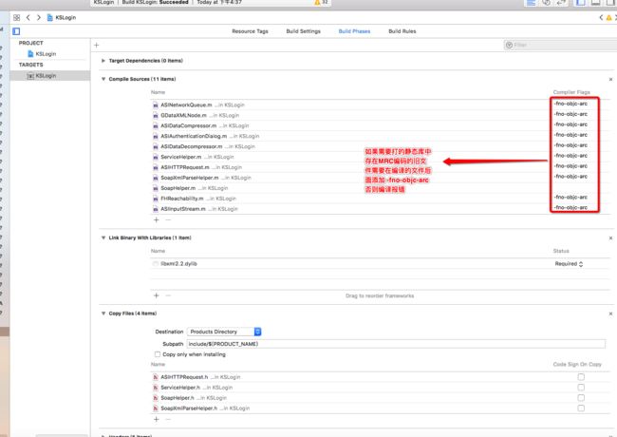Select the Build Phases tab
The image size is (617, 437).
(355, 31)
